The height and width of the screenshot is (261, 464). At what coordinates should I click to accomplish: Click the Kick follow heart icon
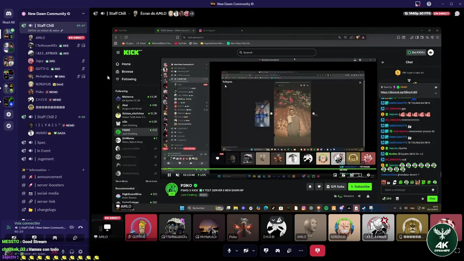(319, 187)
